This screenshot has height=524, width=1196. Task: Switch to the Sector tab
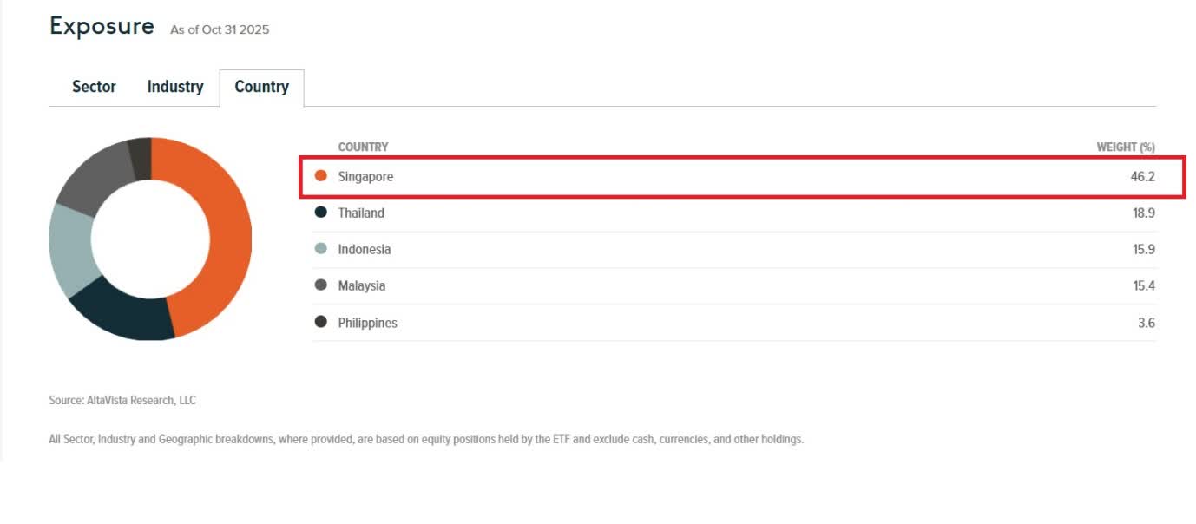coord(94,87)
